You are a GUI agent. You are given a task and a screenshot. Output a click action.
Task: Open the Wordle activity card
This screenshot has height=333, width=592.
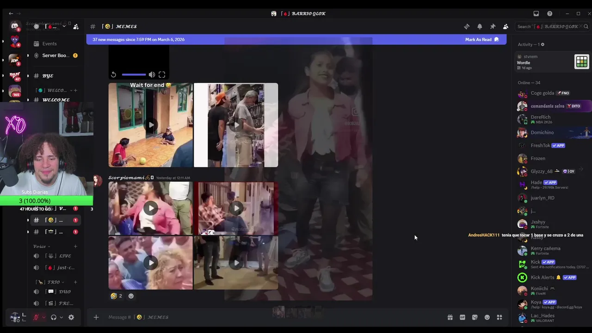pos(553,62)
